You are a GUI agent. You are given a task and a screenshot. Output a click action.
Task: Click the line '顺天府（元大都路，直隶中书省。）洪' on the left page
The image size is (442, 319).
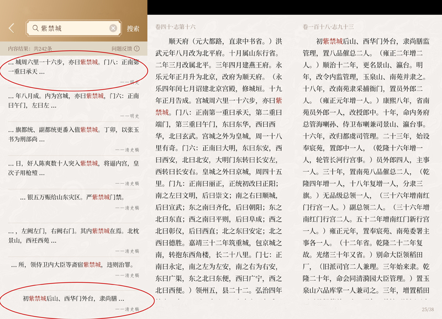point(225,41)
